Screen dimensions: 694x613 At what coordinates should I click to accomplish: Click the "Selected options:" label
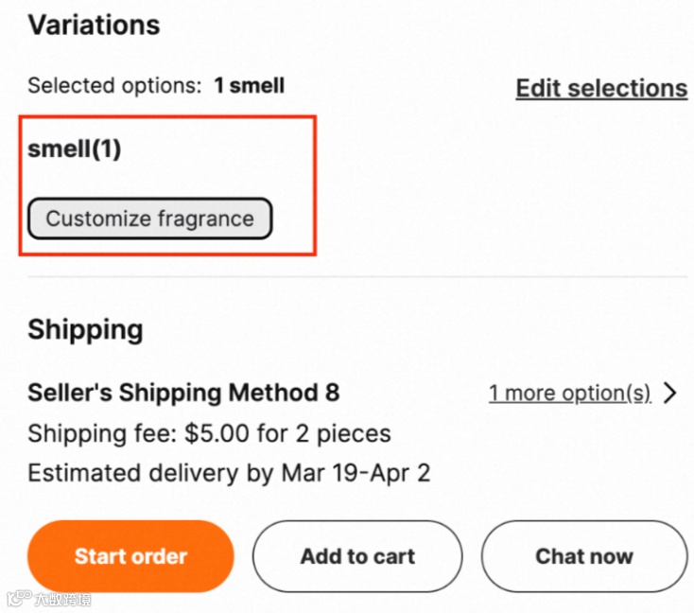(114, 86)
